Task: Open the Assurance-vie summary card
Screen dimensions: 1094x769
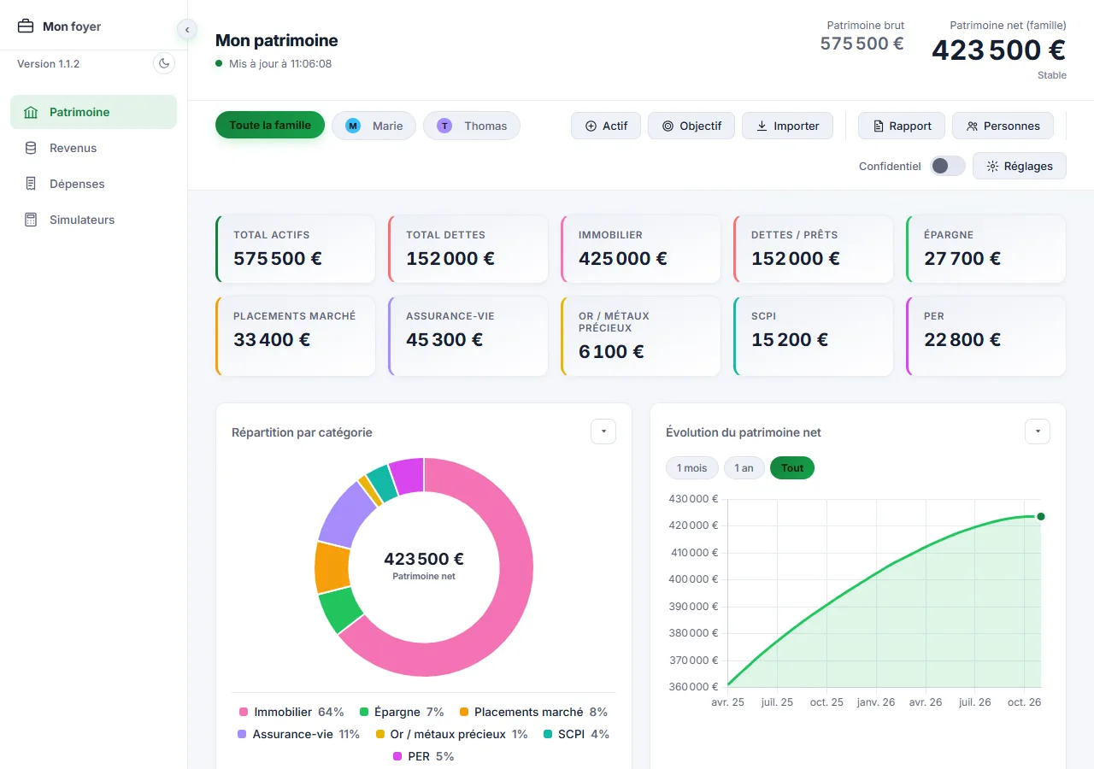Action: pyautogui.click(x=468, y=336)
